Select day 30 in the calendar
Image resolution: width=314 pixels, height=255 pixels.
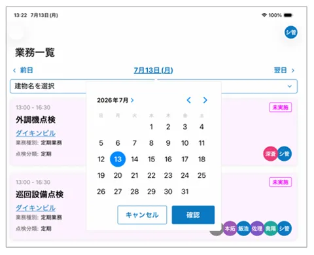click(x=168, y=192)
